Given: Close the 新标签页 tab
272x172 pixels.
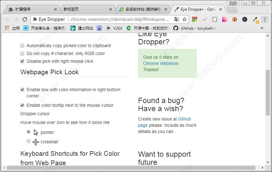Looking at the screenshot, I should pos(111,10).
